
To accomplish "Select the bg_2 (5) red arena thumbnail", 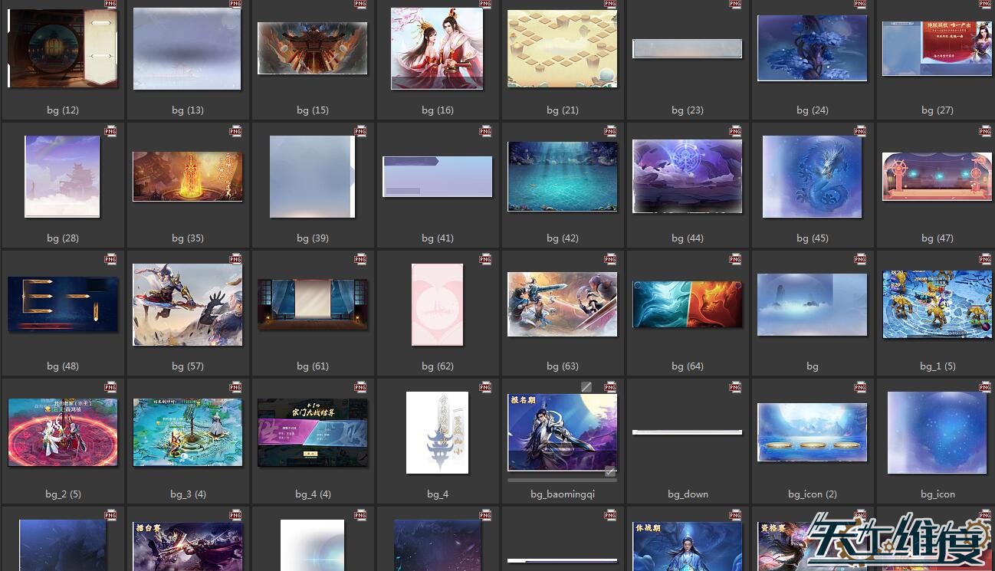I will 63,432.
